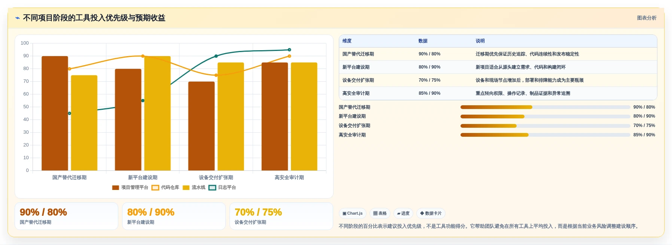The width and height of the screenshot is (672, 245).
Task: Click the 新平台建设期 x-axis label
Action: point(143,178)
